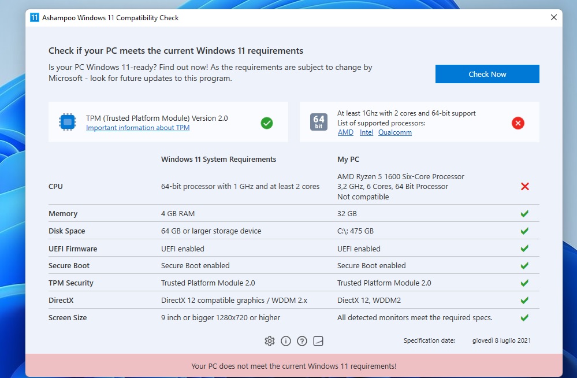Select the CPU row label
This screenshot has height=378, width=577.
click(55, 187)
